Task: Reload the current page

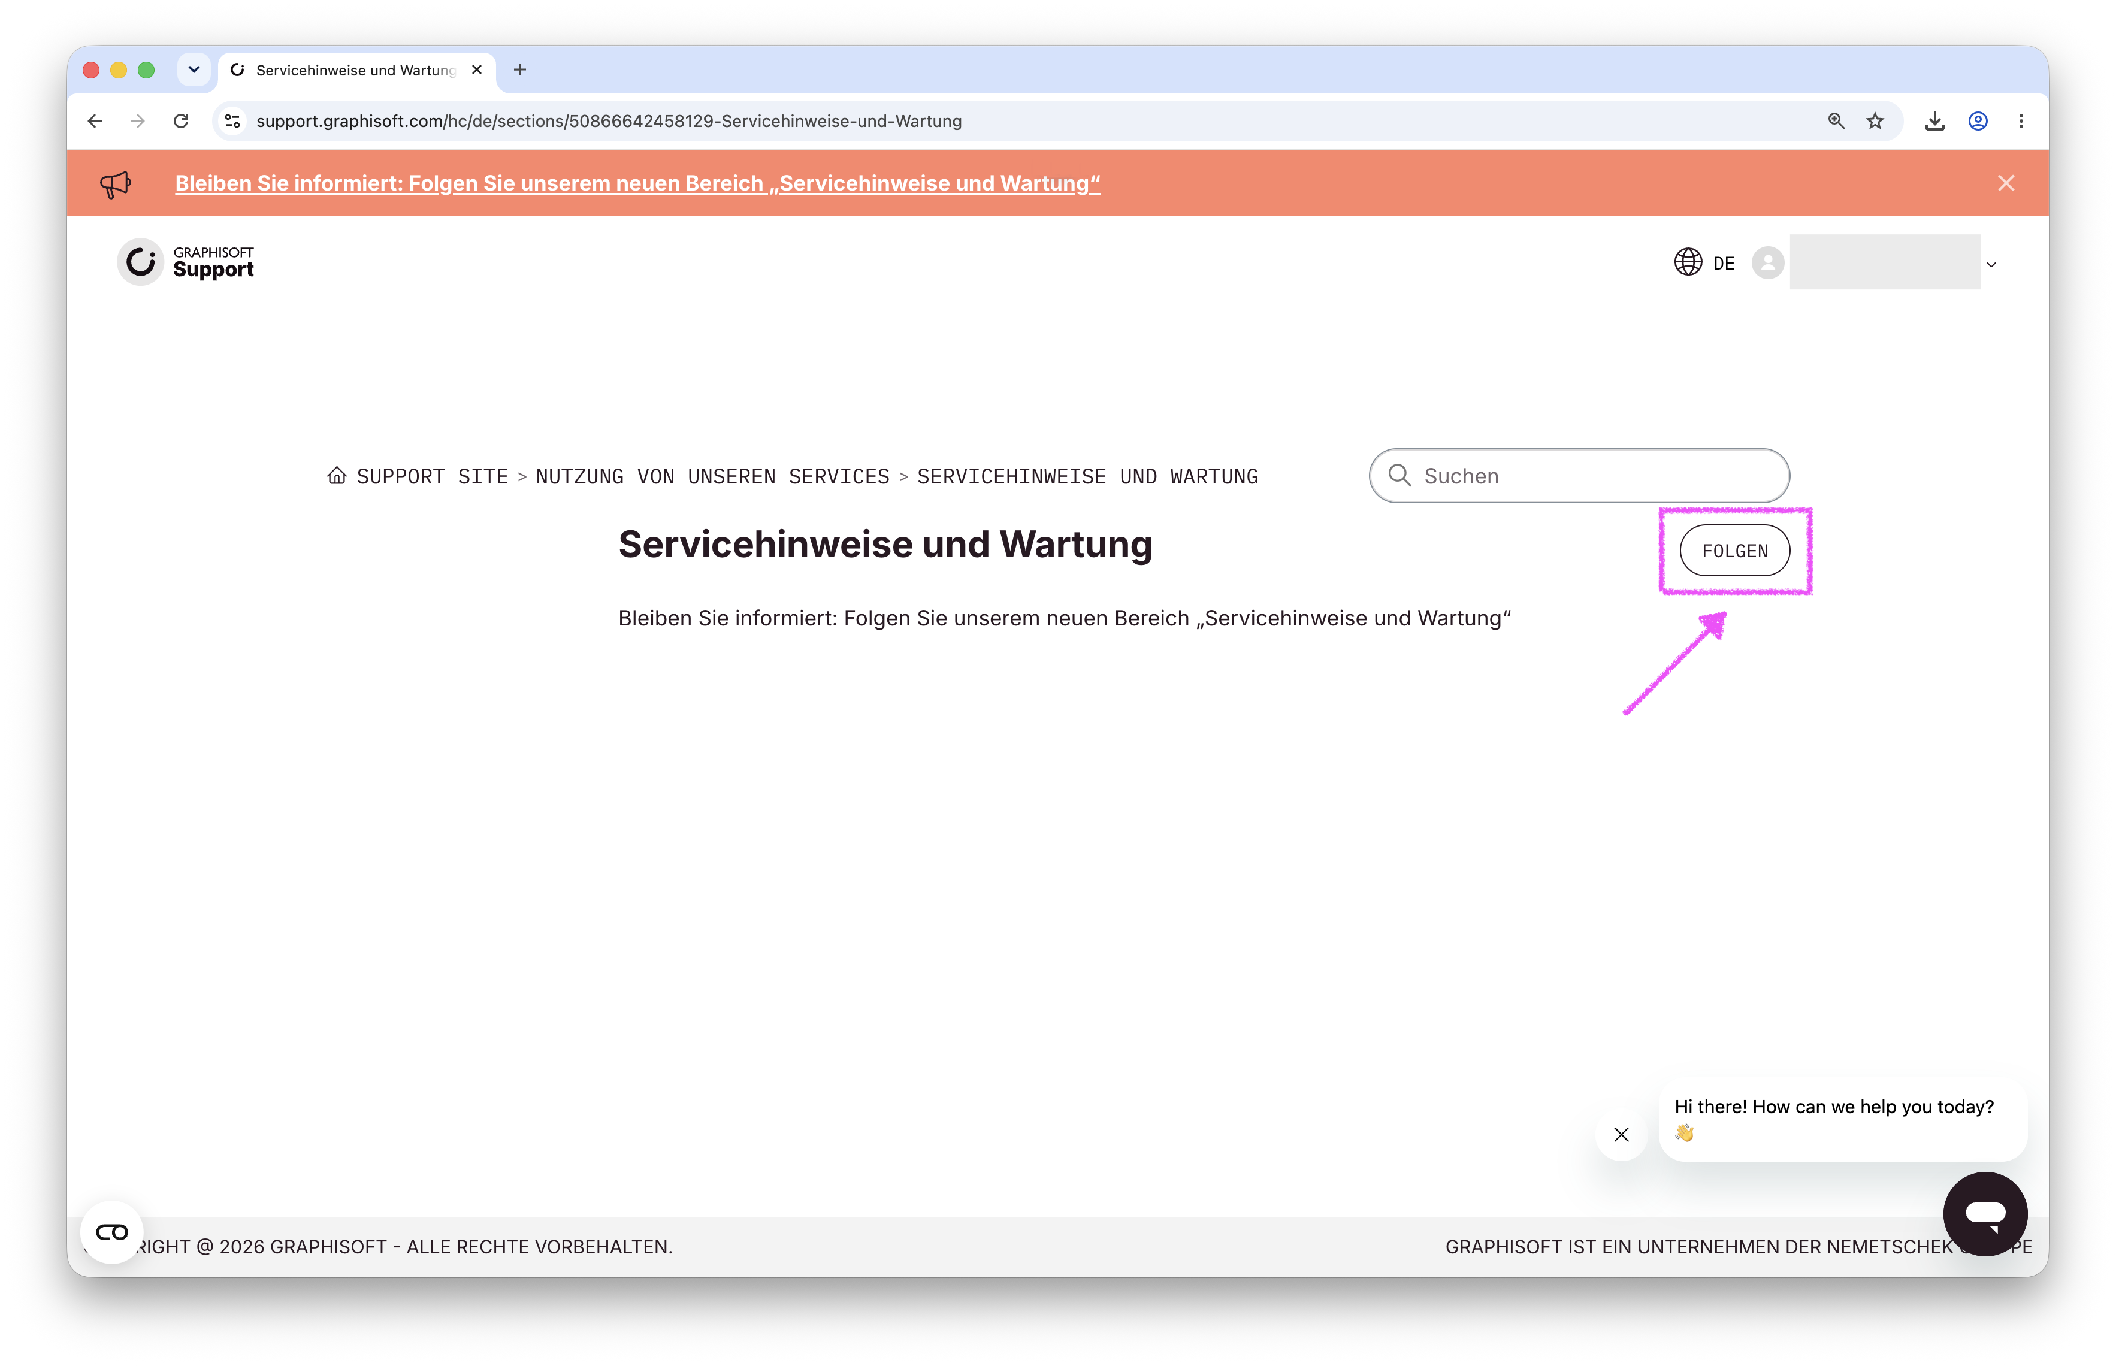Action: point(181,120)
